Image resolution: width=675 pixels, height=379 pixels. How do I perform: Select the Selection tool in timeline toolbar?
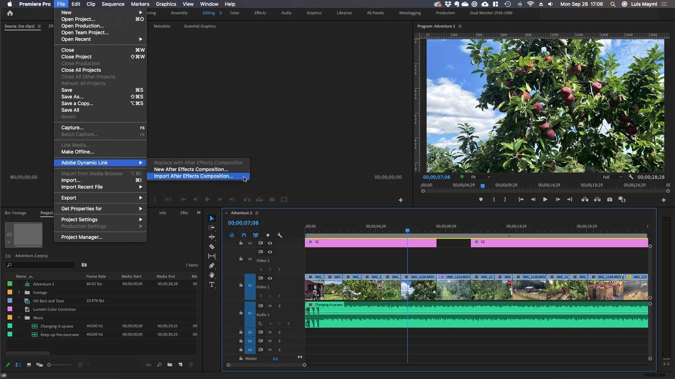(x=211, y=218)
